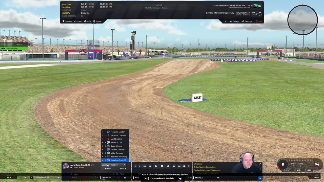Screen dimensions: 324x182
Task: Click Michael Tawater helmet icon
Action: pyautogui.click(x=108, y=149)
